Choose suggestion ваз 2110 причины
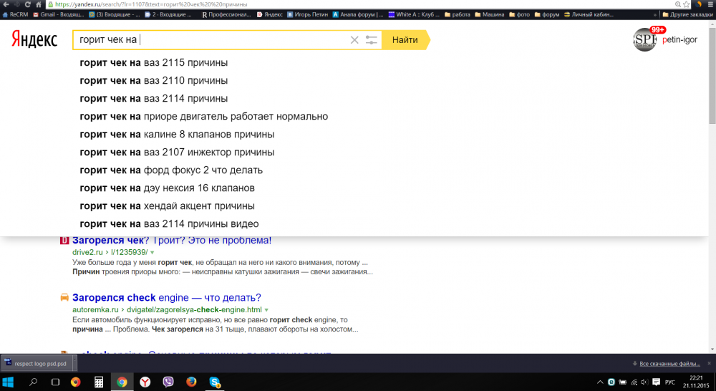 (x=153, y=80)
